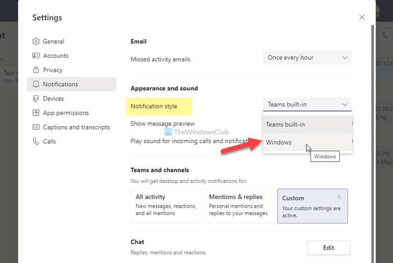Click desktop and activity notifications description
393x263 pixels.
(189, 181)
